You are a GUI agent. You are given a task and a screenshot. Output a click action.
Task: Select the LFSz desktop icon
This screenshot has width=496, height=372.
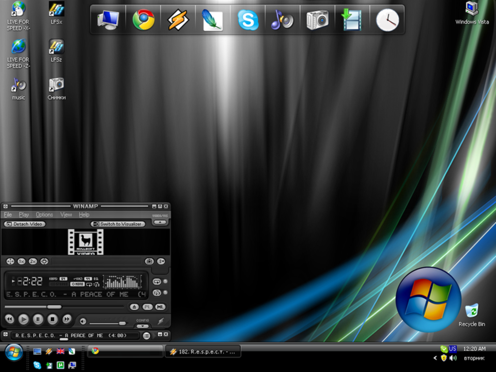point(56,50)
